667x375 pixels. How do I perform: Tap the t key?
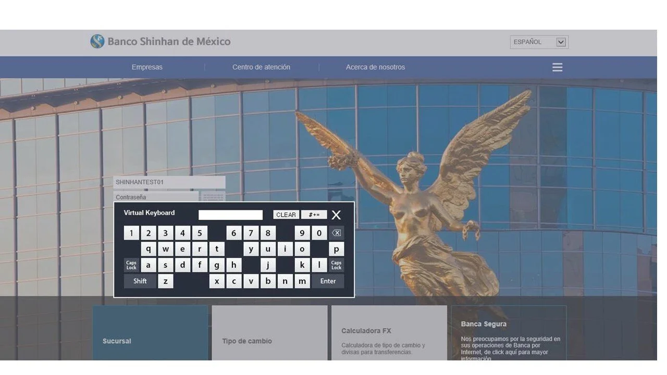pyautogui.click(x=217, y=249)
